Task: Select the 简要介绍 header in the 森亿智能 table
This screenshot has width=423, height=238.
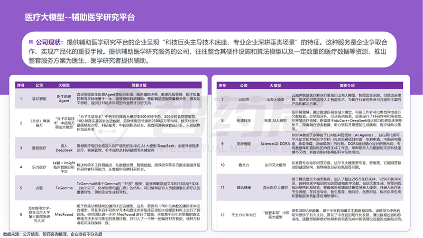Action: (x=139, y=85)
